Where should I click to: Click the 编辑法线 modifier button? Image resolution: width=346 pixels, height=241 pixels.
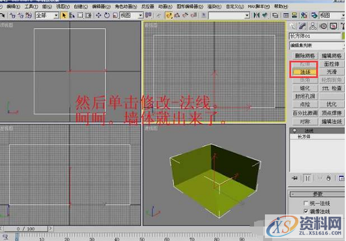(331, 121)
